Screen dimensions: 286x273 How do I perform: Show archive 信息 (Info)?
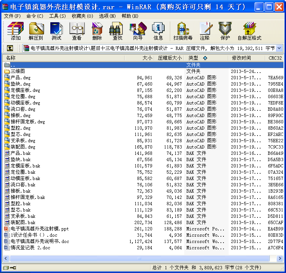point(158,31)
